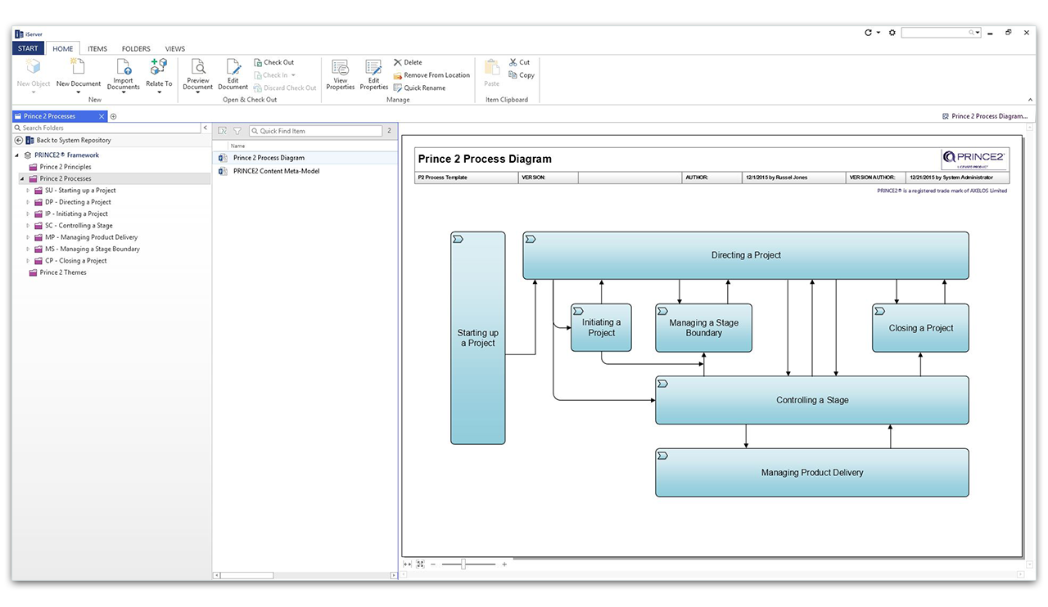
Task: Expand SU - Starting up a Project
Action: pyautogui.click(x=28, y=191)
